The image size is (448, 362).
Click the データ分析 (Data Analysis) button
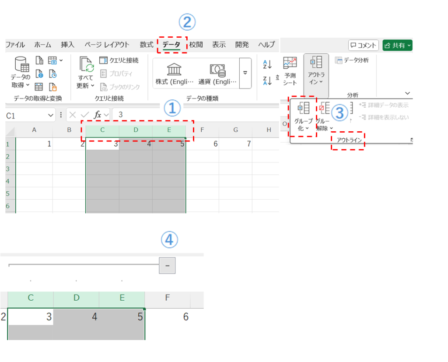[x=352, y=60]
